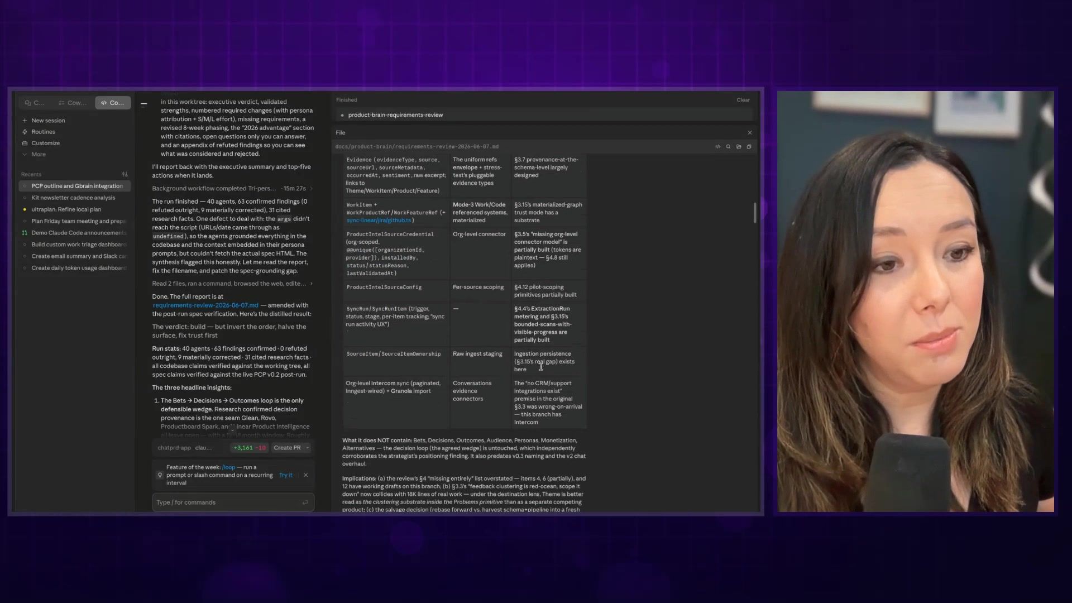This screenshot has height=603, width=1072.
Task: Click the scroll-down chevron in chat
Action: (x=232, y=429)
